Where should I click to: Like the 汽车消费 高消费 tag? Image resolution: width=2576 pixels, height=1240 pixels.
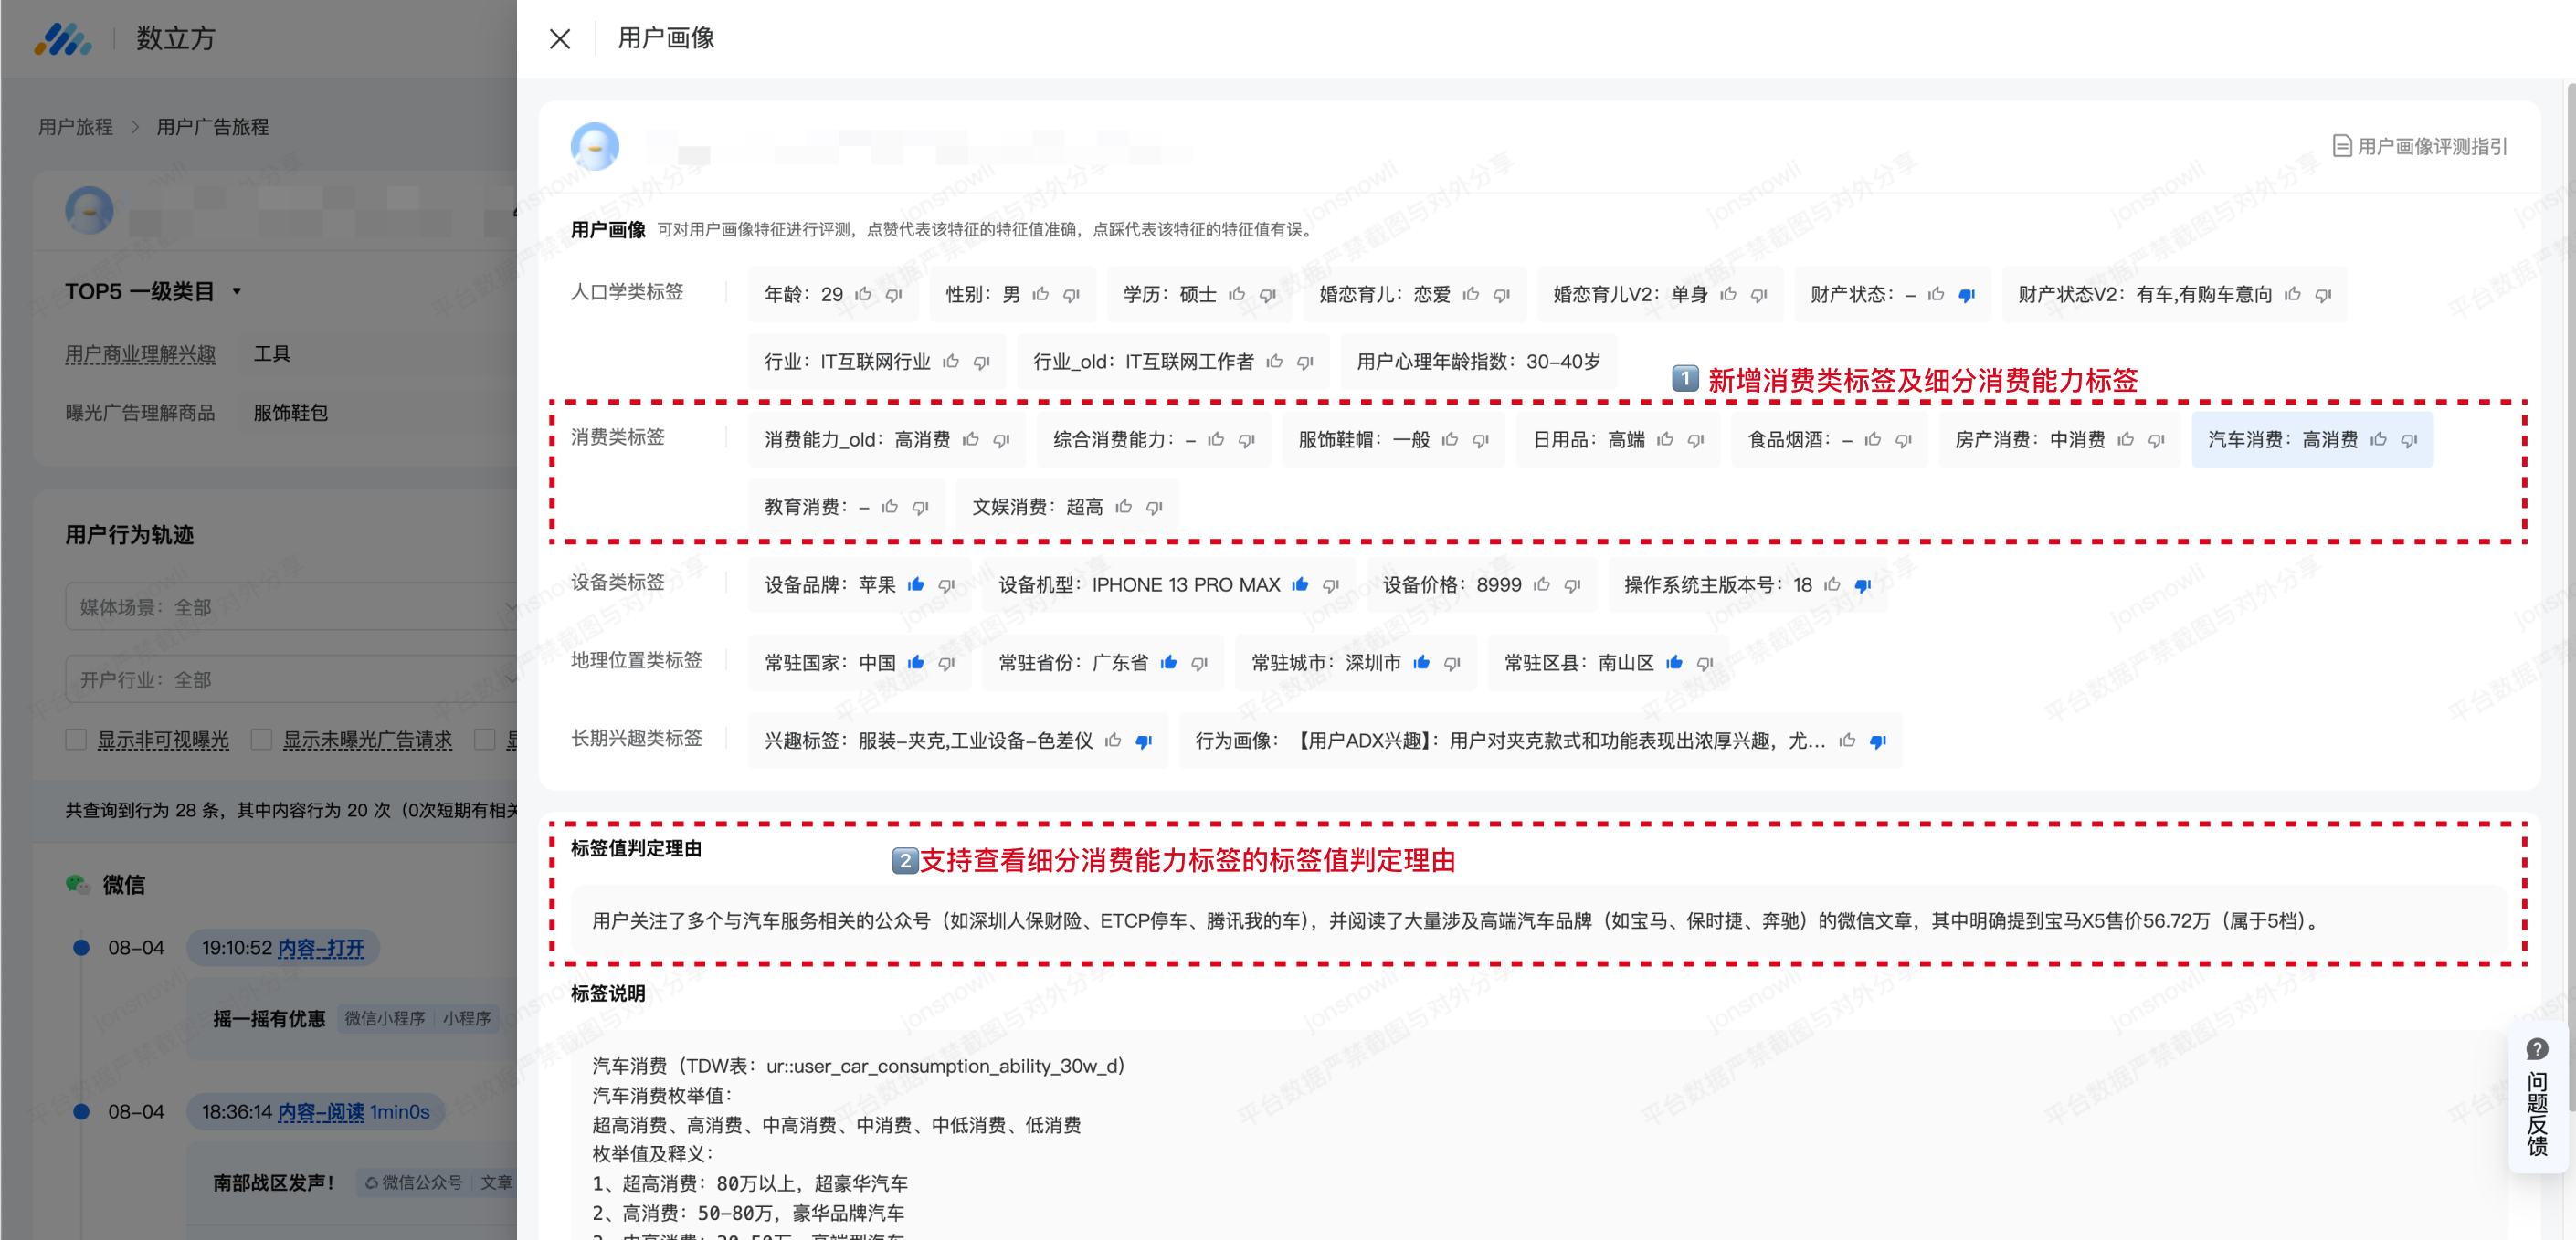click(x=2378, y=439)
